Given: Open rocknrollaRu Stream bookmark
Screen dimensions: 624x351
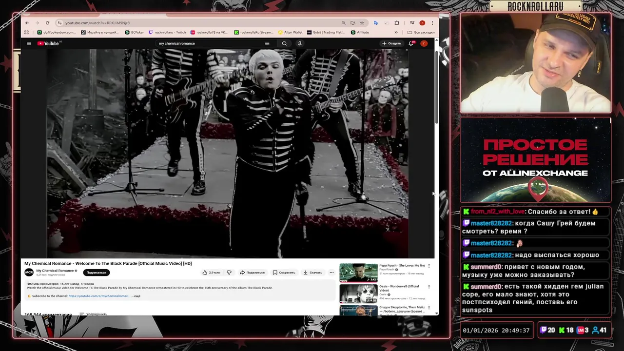Looking at the screenshot, I should click(x=253, y=32).
